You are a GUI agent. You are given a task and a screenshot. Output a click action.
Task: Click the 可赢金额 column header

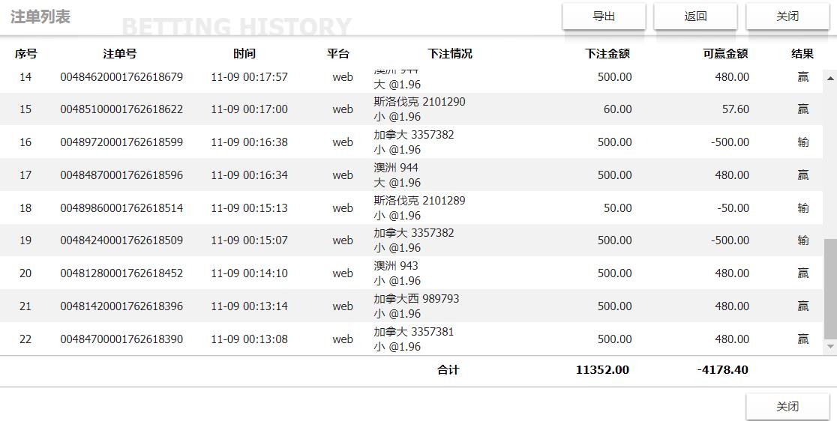(725, 54)
